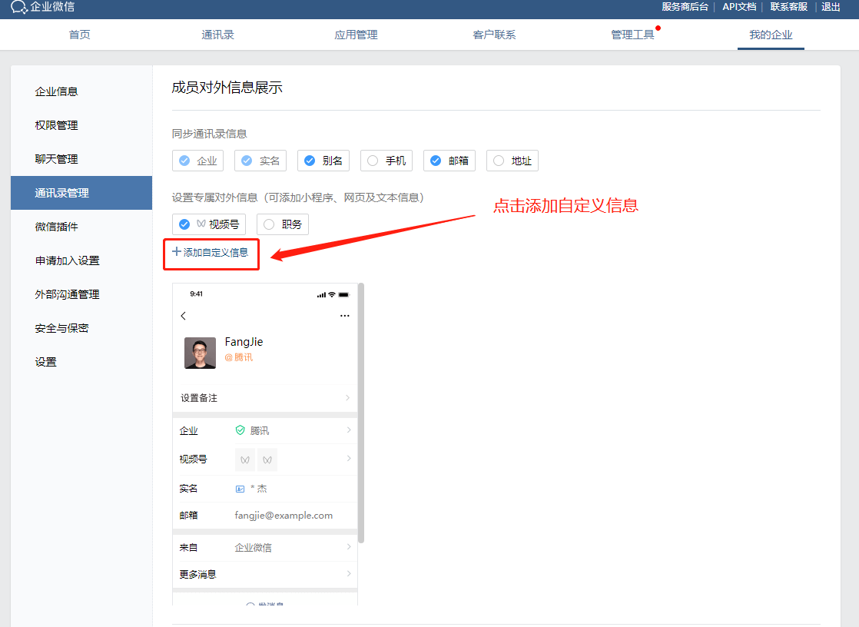The image size is (859, 627).
Task: Enable the 手机 sync checkbox
Action: point(373,161)
